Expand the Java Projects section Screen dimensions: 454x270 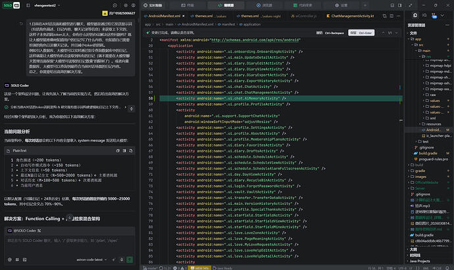pos(420,261)
